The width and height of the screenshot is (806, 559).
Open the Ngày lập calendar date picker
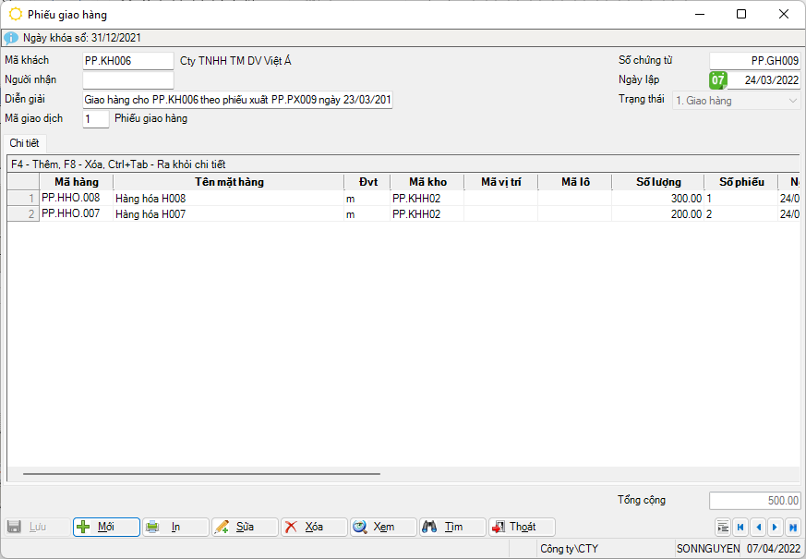[x=717, y=80]
